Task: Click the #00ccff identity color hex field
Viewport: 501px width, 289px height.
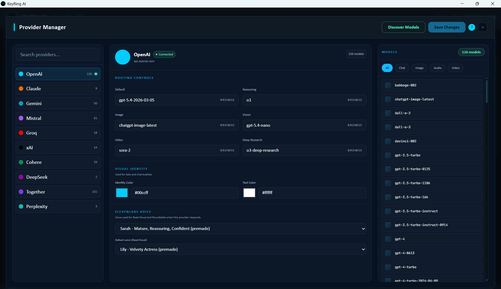Action: tap(185, 193)
